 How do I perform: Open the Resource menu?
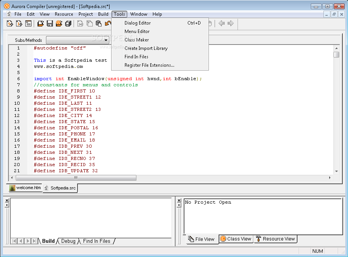[64, 14]
